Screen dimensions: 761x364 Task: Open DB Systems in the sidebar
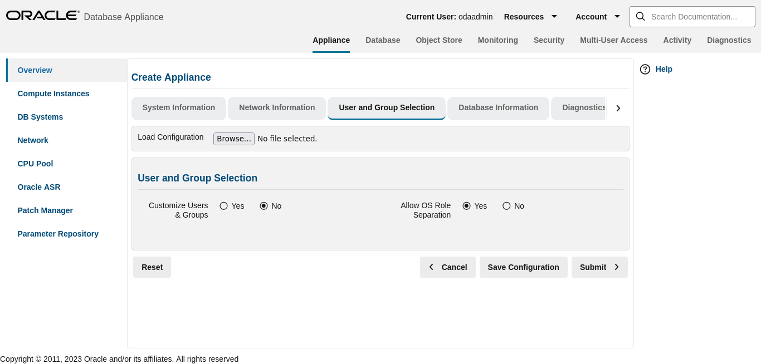[x=40, y=117]
